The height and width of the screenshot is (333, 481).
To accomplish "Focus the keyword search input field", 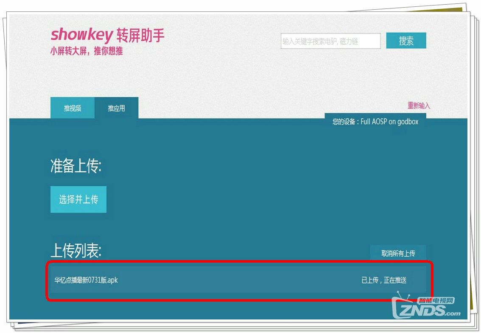I will [x=331, y=41].
